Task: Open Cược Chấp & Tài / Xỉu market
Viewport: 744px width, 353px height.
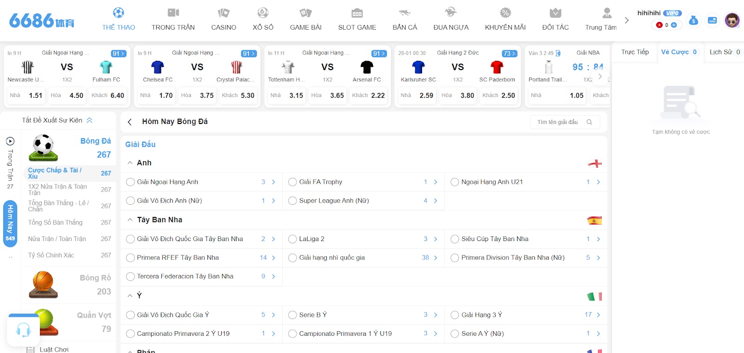Action: (x=69, y=173)
